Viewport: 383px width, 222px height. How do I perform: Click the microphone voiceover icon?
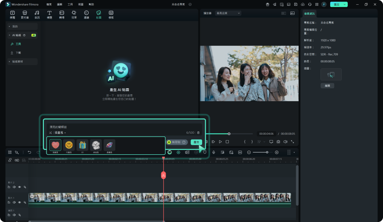[x=214, y=152]
